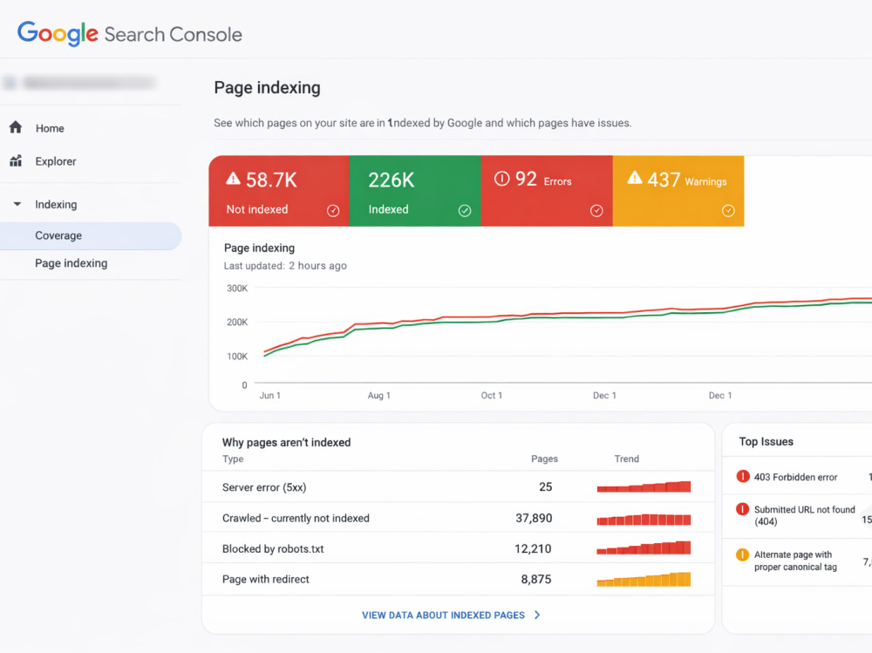
Task: Click the Server error trend sparkline
Action: click(644, 486)
